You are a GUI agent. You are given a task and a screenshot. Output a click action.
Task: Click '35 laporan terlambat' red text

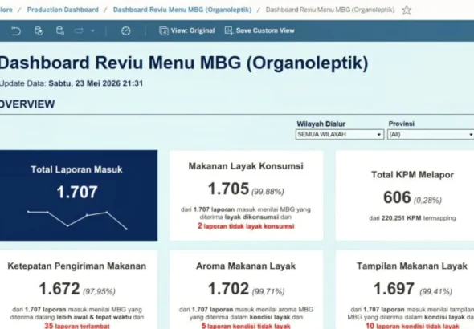[x=77, y=326]
